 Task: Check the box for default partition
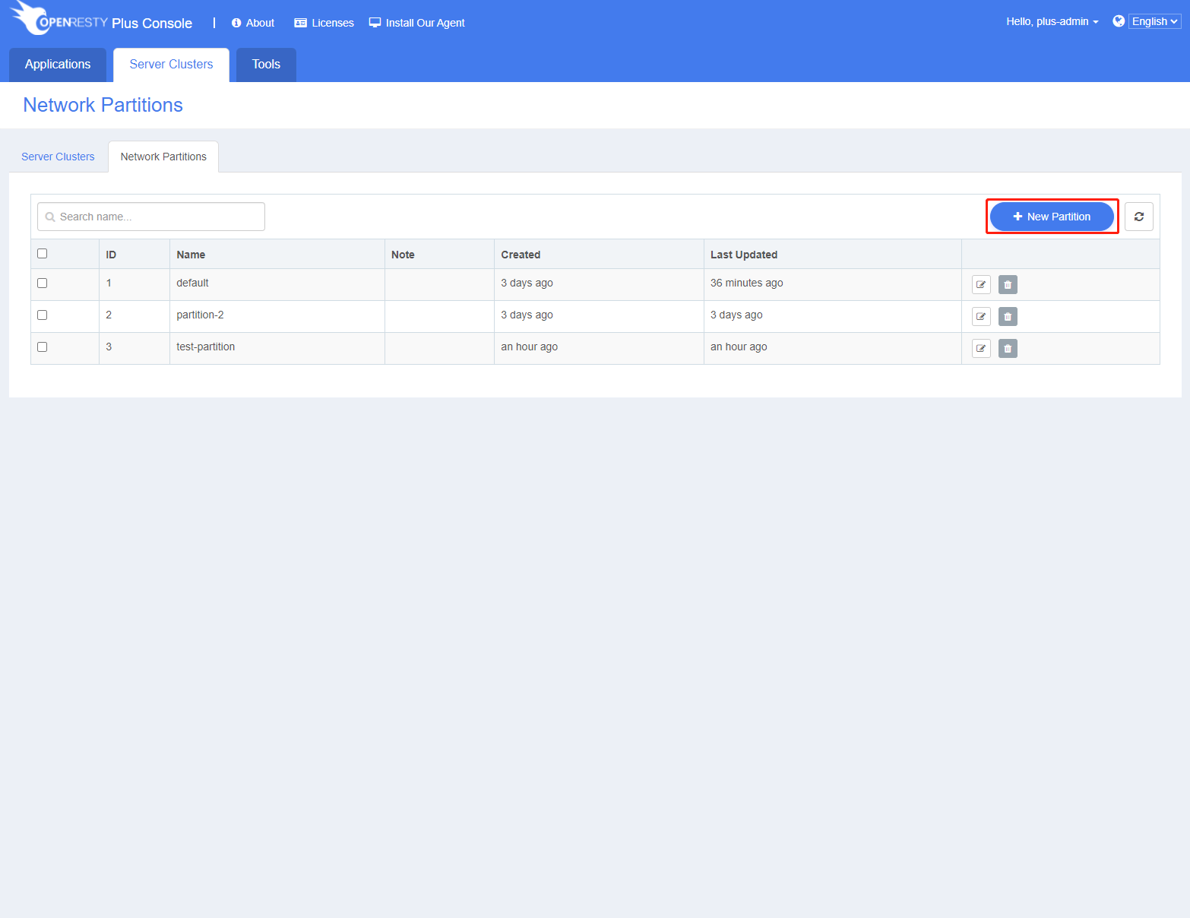click(43, 283)
